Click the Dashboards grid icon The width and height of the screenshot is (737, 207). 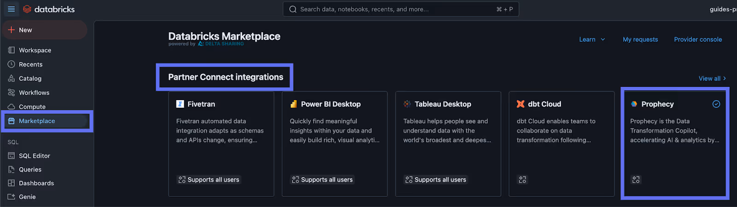(12, 183)
